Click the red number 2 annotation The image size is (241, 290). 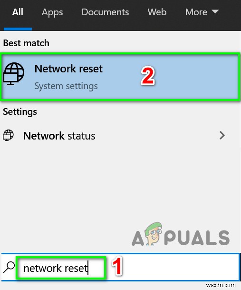pos(148,76)
